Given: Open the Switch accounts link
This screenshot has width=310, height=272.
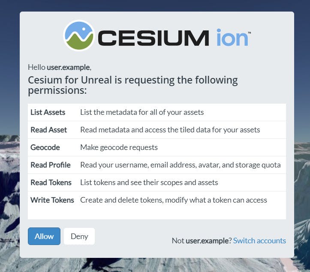Looking at the screenshot, I should coord(259,240).
